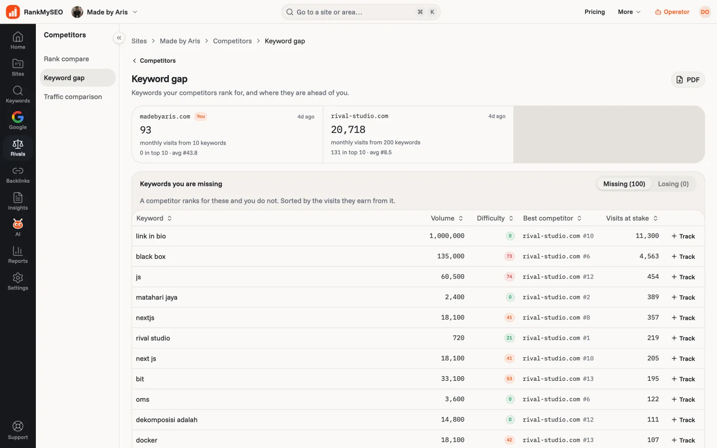Collapse the Competitors side panel

(x=119, y=38)
